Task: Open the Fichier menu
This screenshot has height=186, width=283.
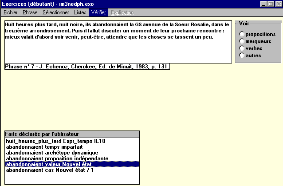Action: 11,12
